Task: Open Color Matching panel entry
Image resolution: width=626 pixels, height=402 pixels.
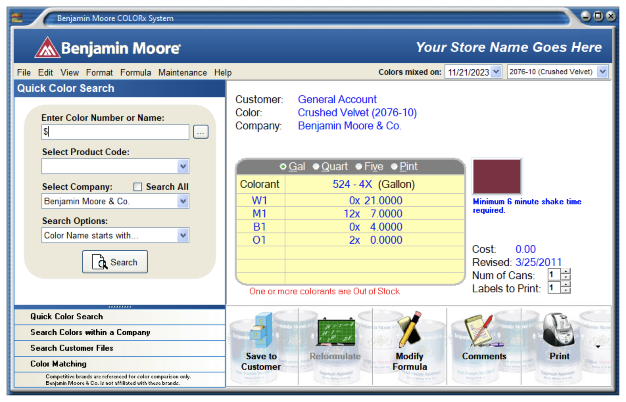Action: click(x=120, y=364)
